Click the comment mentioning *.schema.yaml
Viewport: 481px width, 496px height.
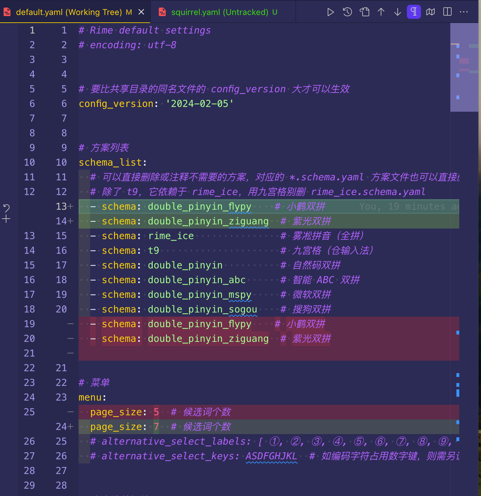[275, 177]
